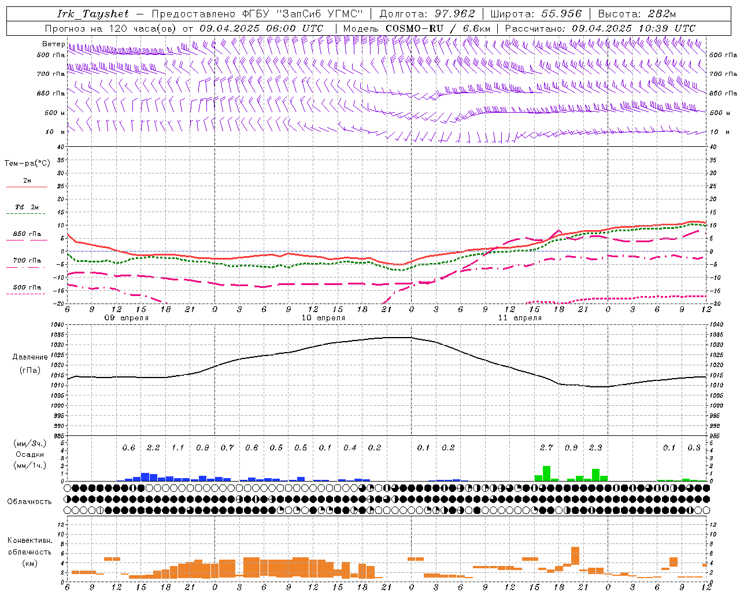Screen dimensions: 740x592
Task: Click the 0.7 precipitation value
Action: click(x=227, y=447)
